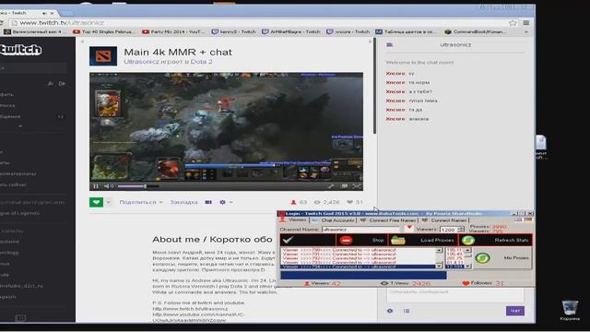Image resolution: width=590 pixels, height=332 pixels.
Task: Bookmark the page with star icon
Action: (x=513, y=23)
